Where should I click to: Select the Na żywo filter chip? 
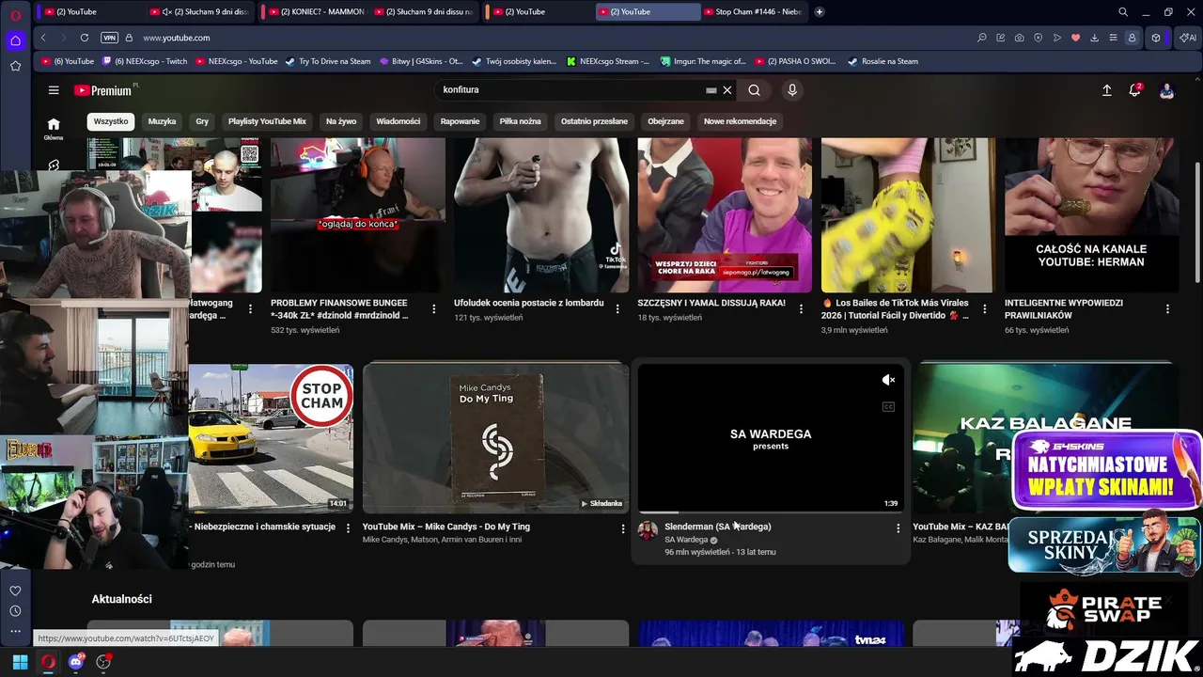(341, 121)
